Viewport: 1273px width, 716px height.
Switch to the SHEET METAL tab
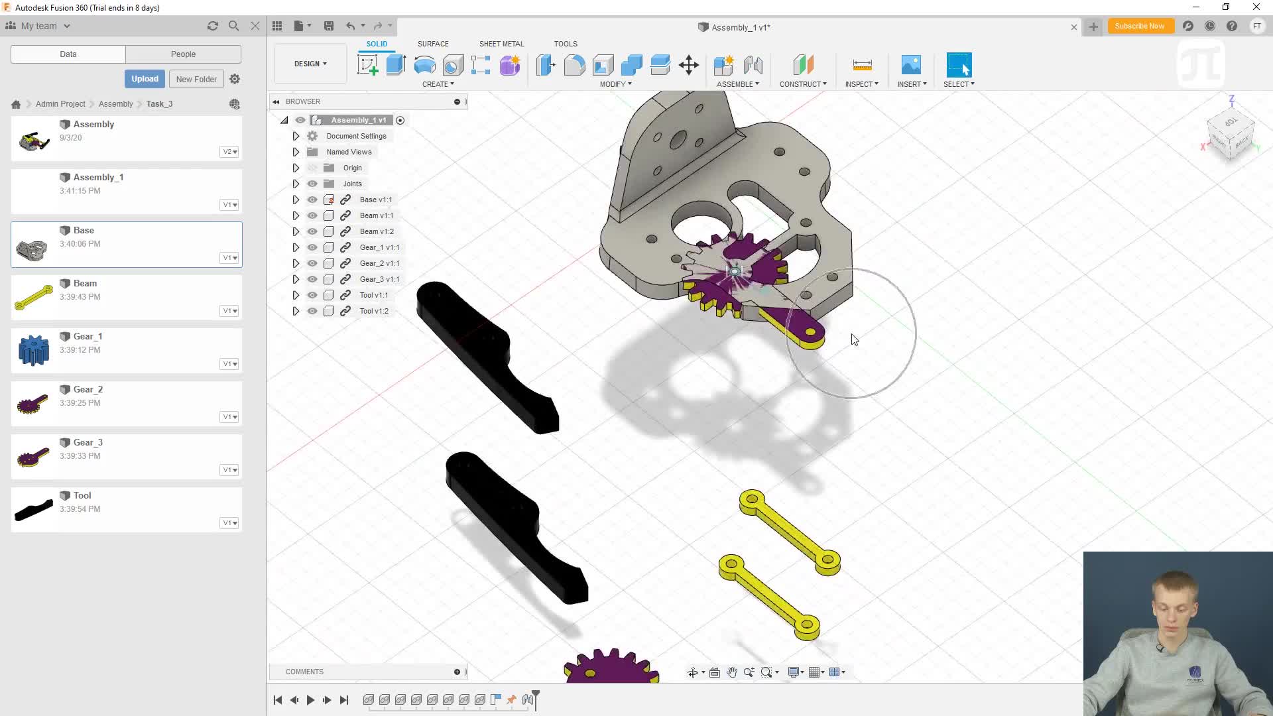point(502,44)
